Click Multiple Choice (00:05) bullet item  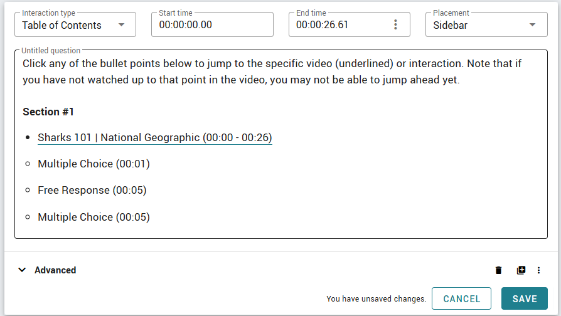[93, 217]
